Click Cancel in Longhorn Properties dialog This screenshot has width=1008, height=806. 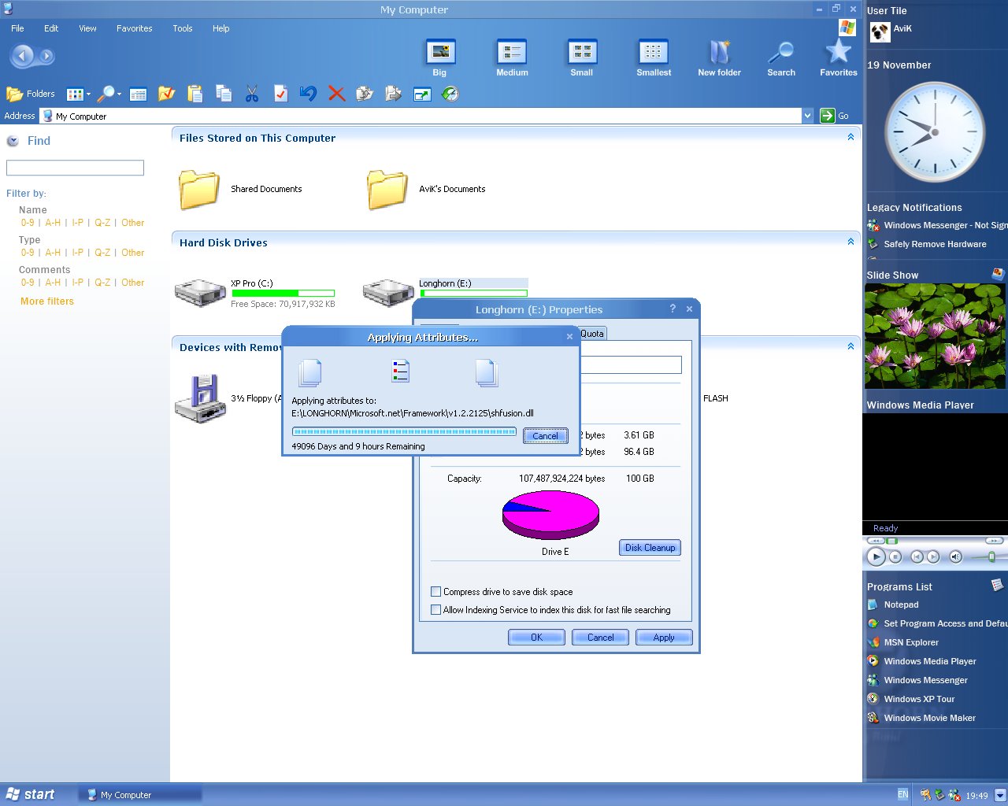600,638
